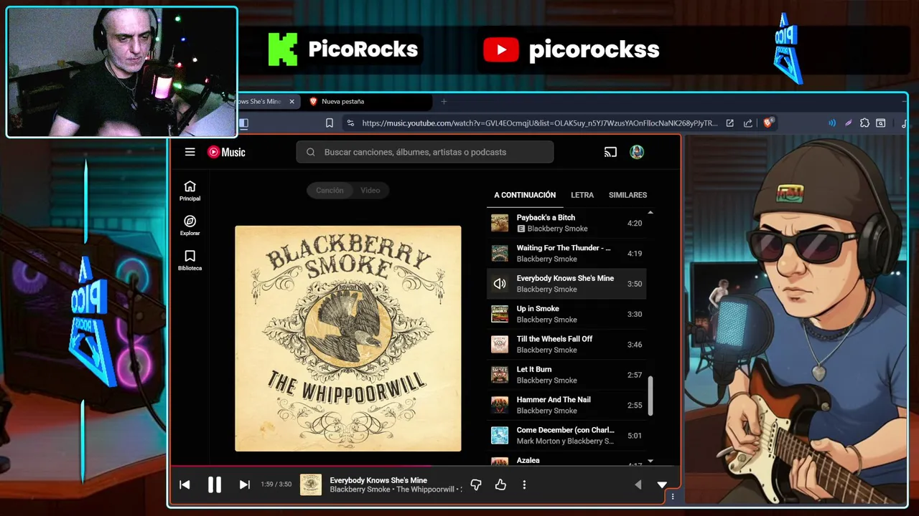Dislike Everybody Knows She's Mine
This screenshot has height=516, width=919.
(475, 485)
